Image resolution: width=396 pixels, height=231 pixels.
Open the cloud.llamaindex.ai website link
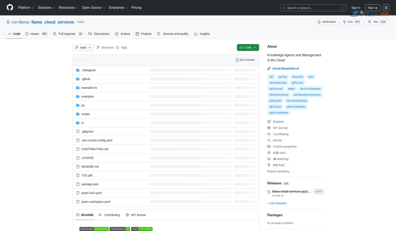point(285,69)
